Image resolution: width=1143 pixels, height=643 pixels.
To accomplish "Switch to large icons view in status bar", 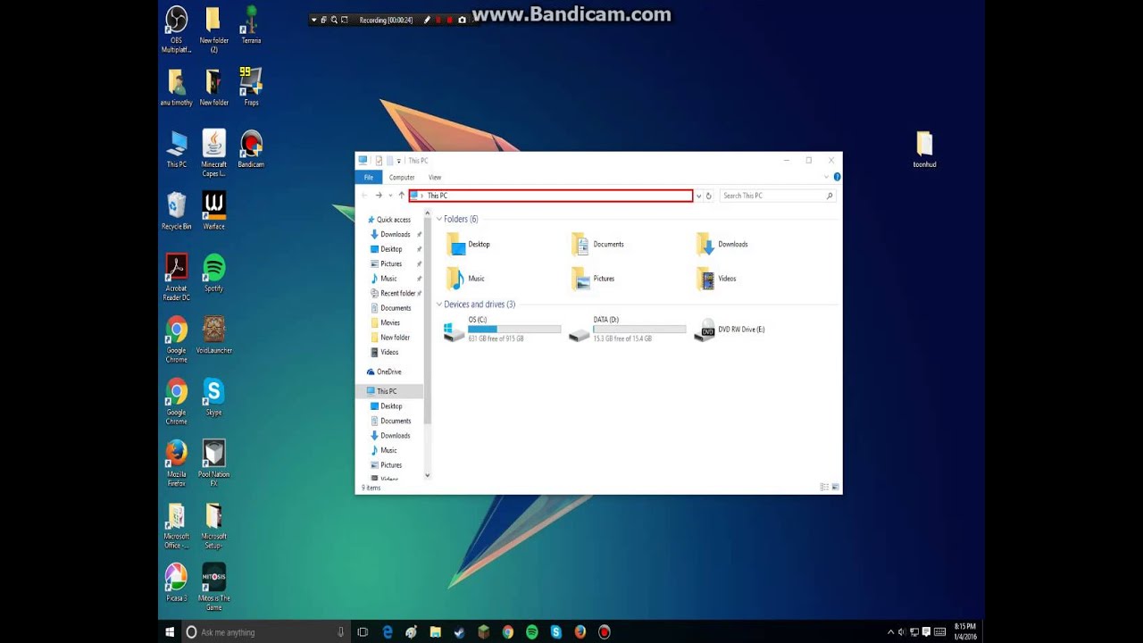I will [835, 488].
